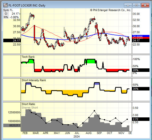Viewport: 152px width, 140px height.
Task: Click the Short Intensity Rank label
Action: click(34, 80)
